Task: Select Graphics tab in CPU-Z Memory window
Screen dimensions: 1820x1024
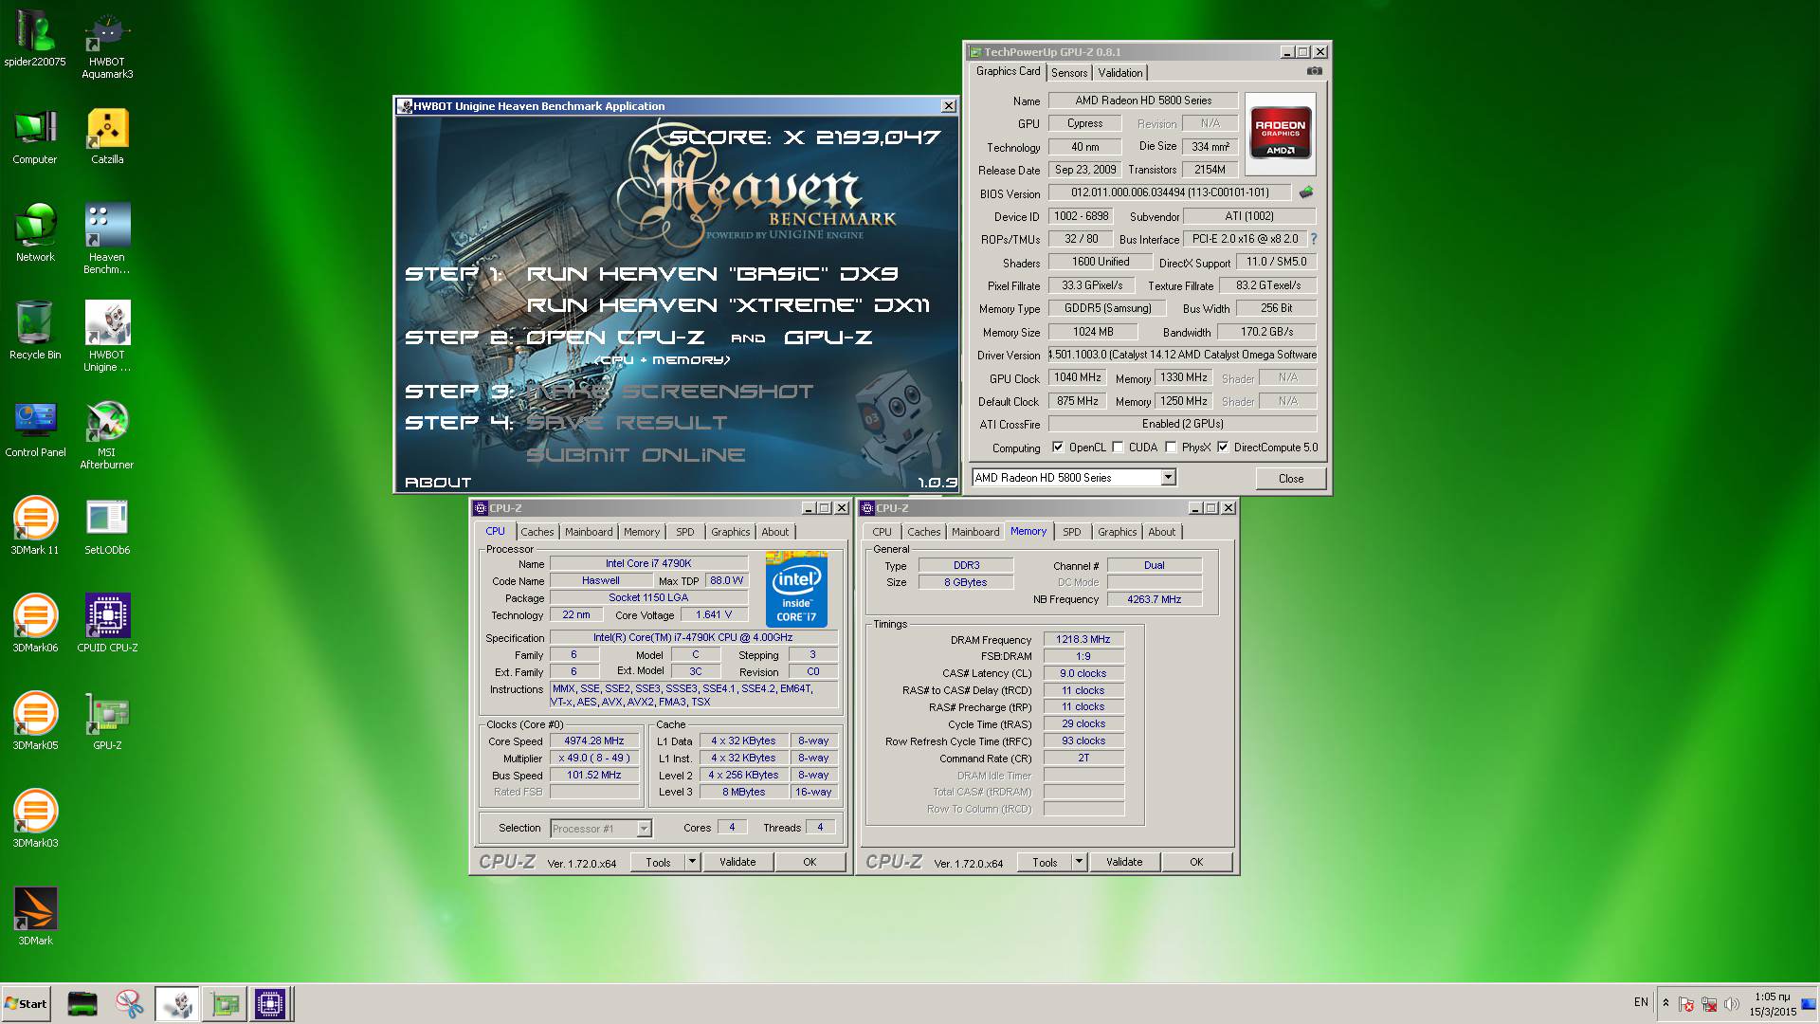Action: click(1118, 532)
